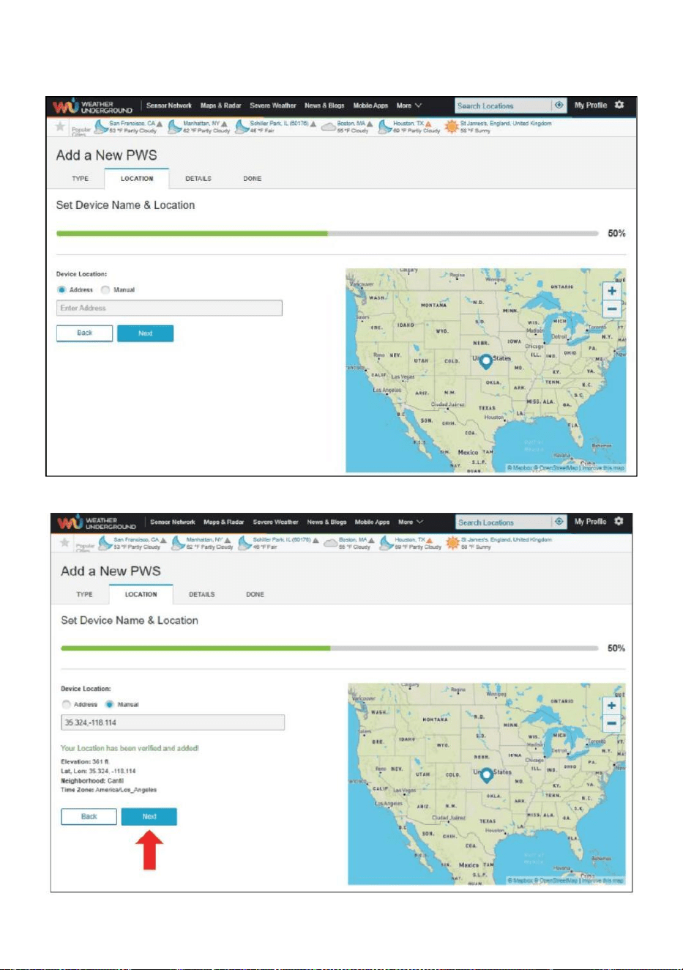Zoom in on map in upper screenshot
Viewport: 683px width, 970px height.
[x=612, y=291]
